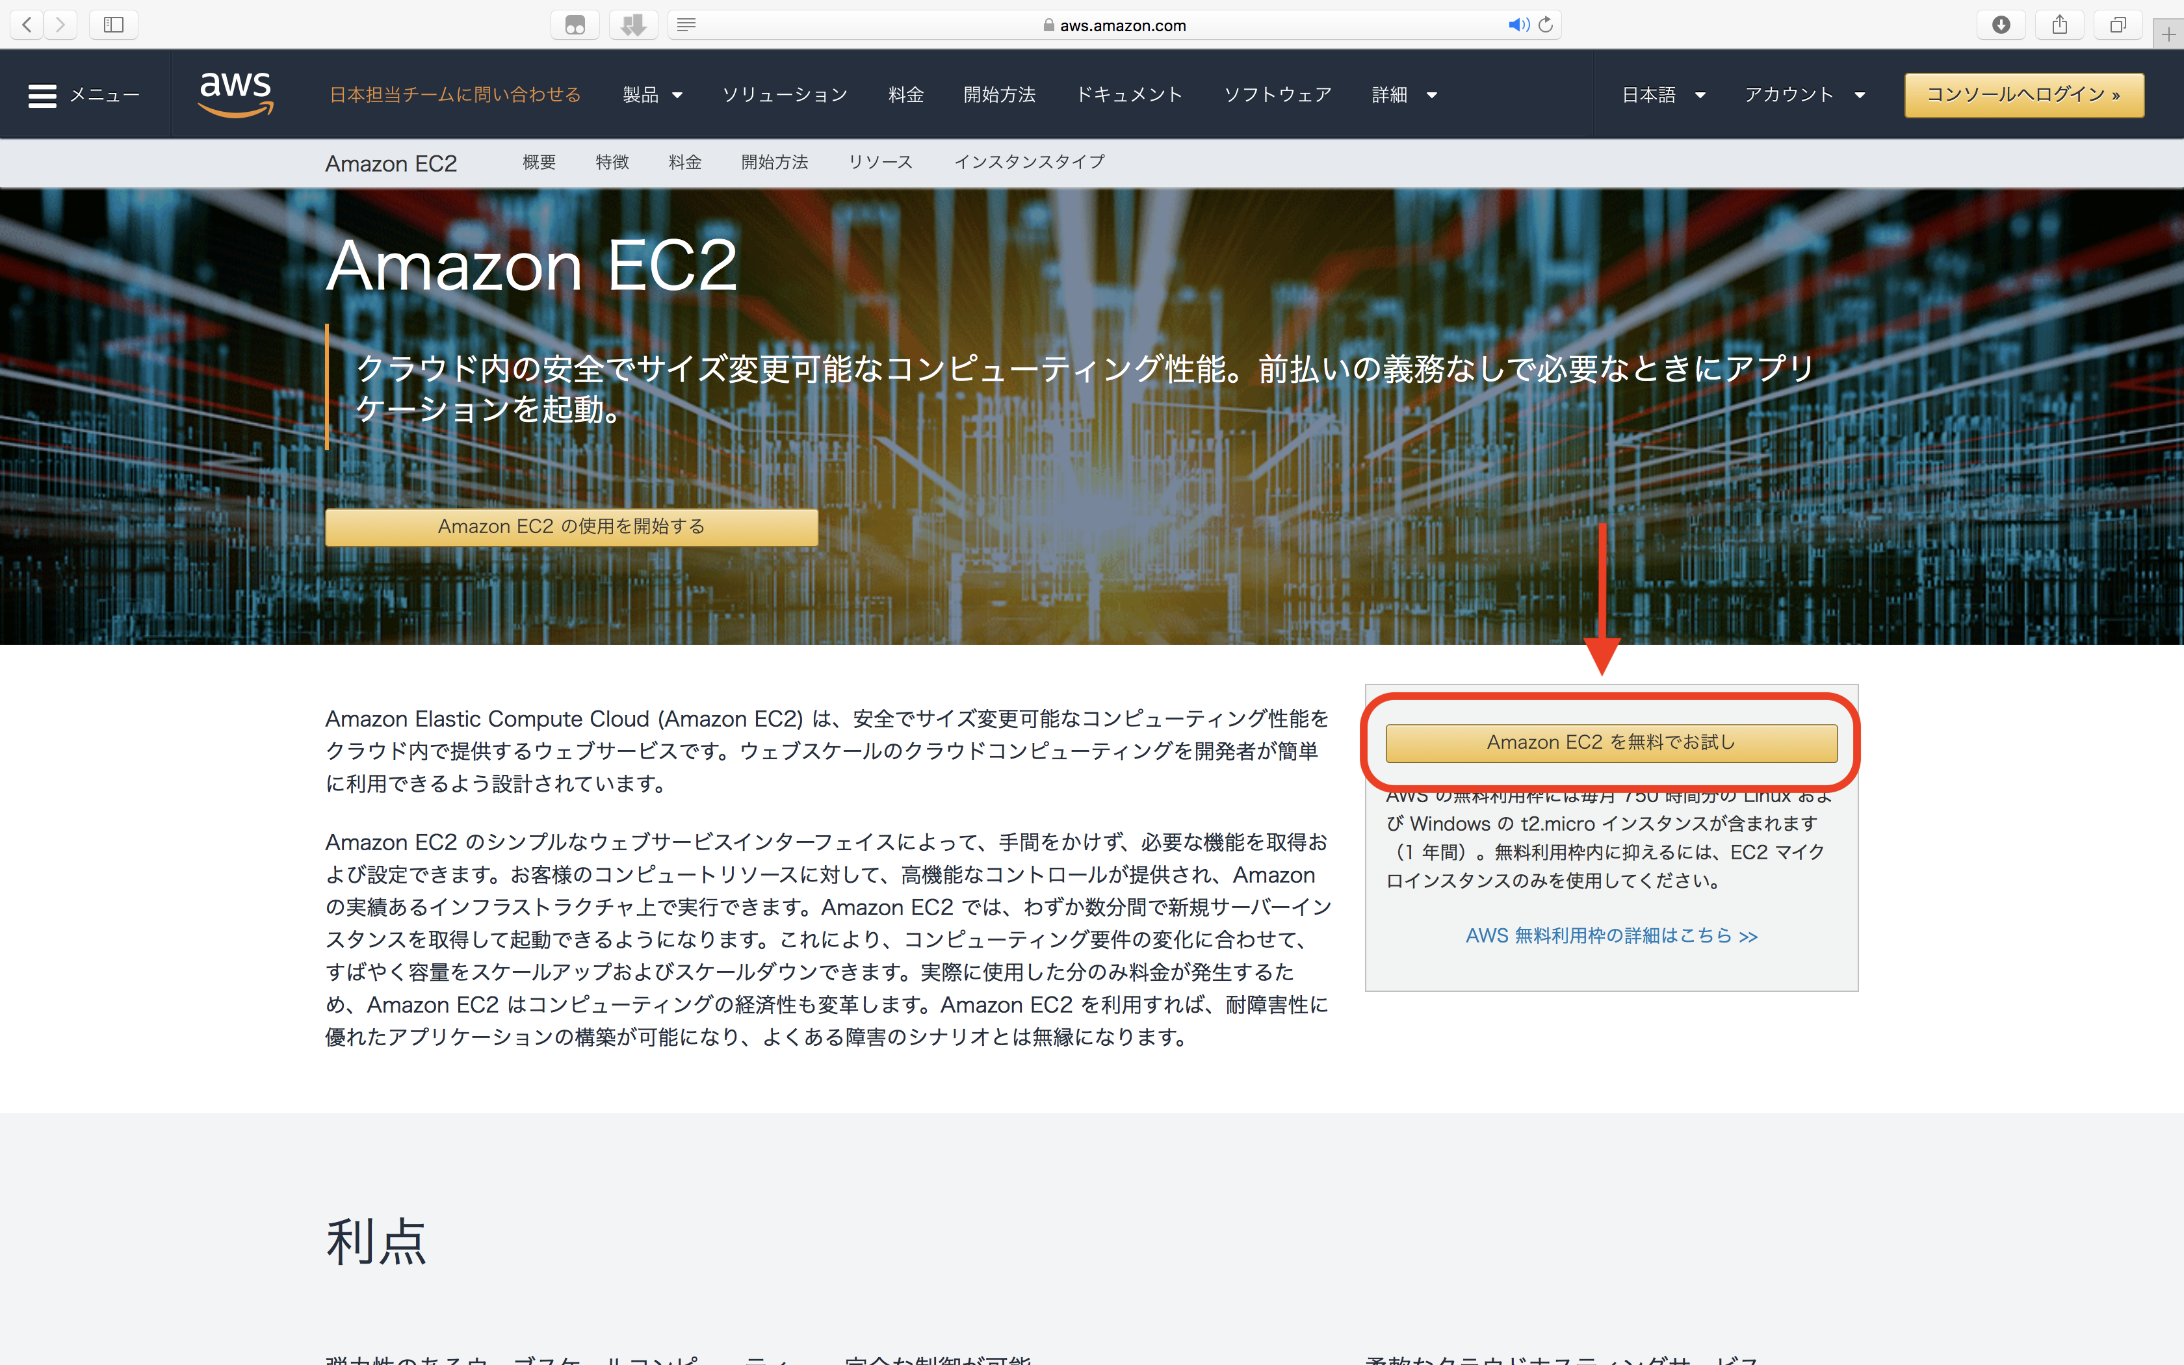Click the download-arrow extension icon
The width and height of the screenshot is (2184, 1365).
[634, 25]
